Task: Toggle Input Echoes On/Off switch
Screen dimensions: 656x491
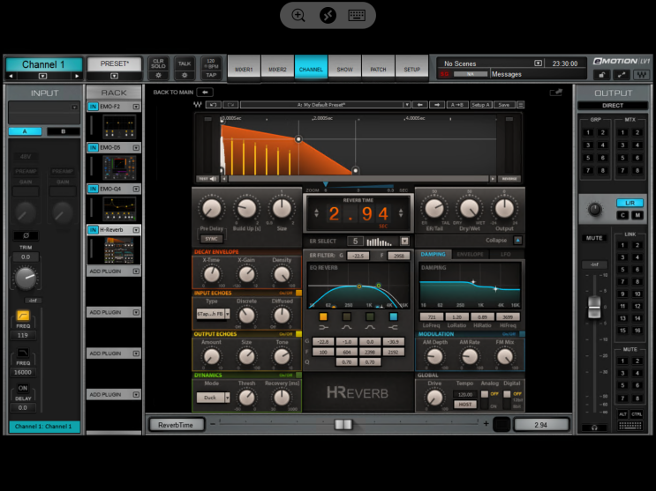Action: coord(298,293)
